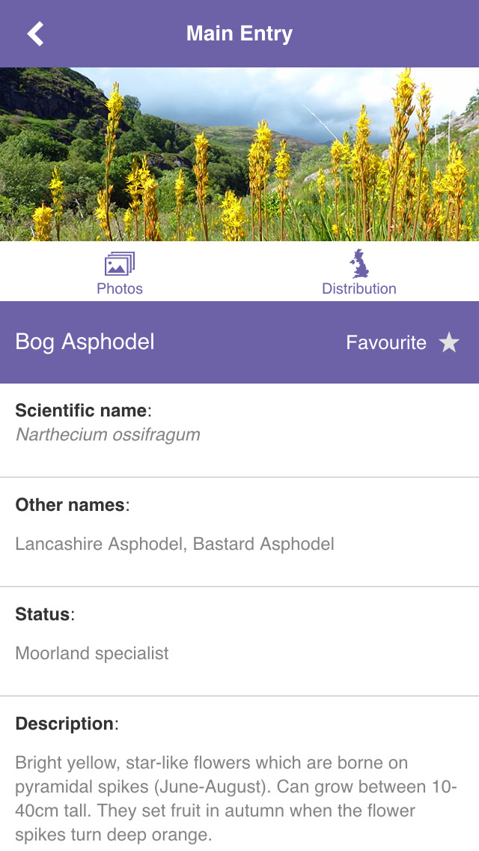The height and width of the screenshot is (851, 479).
Task: Tap the Status section heading
Action: [x=44, y=614]
